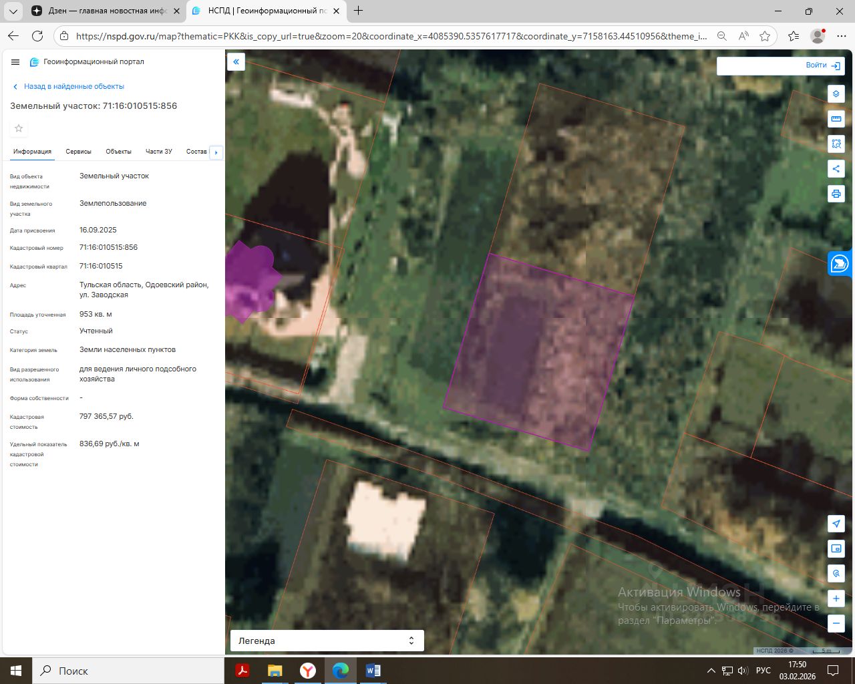Expand the browser tab actions menu
The height and width of the screenshot is (684, 855).
click(x=13, y=11)
